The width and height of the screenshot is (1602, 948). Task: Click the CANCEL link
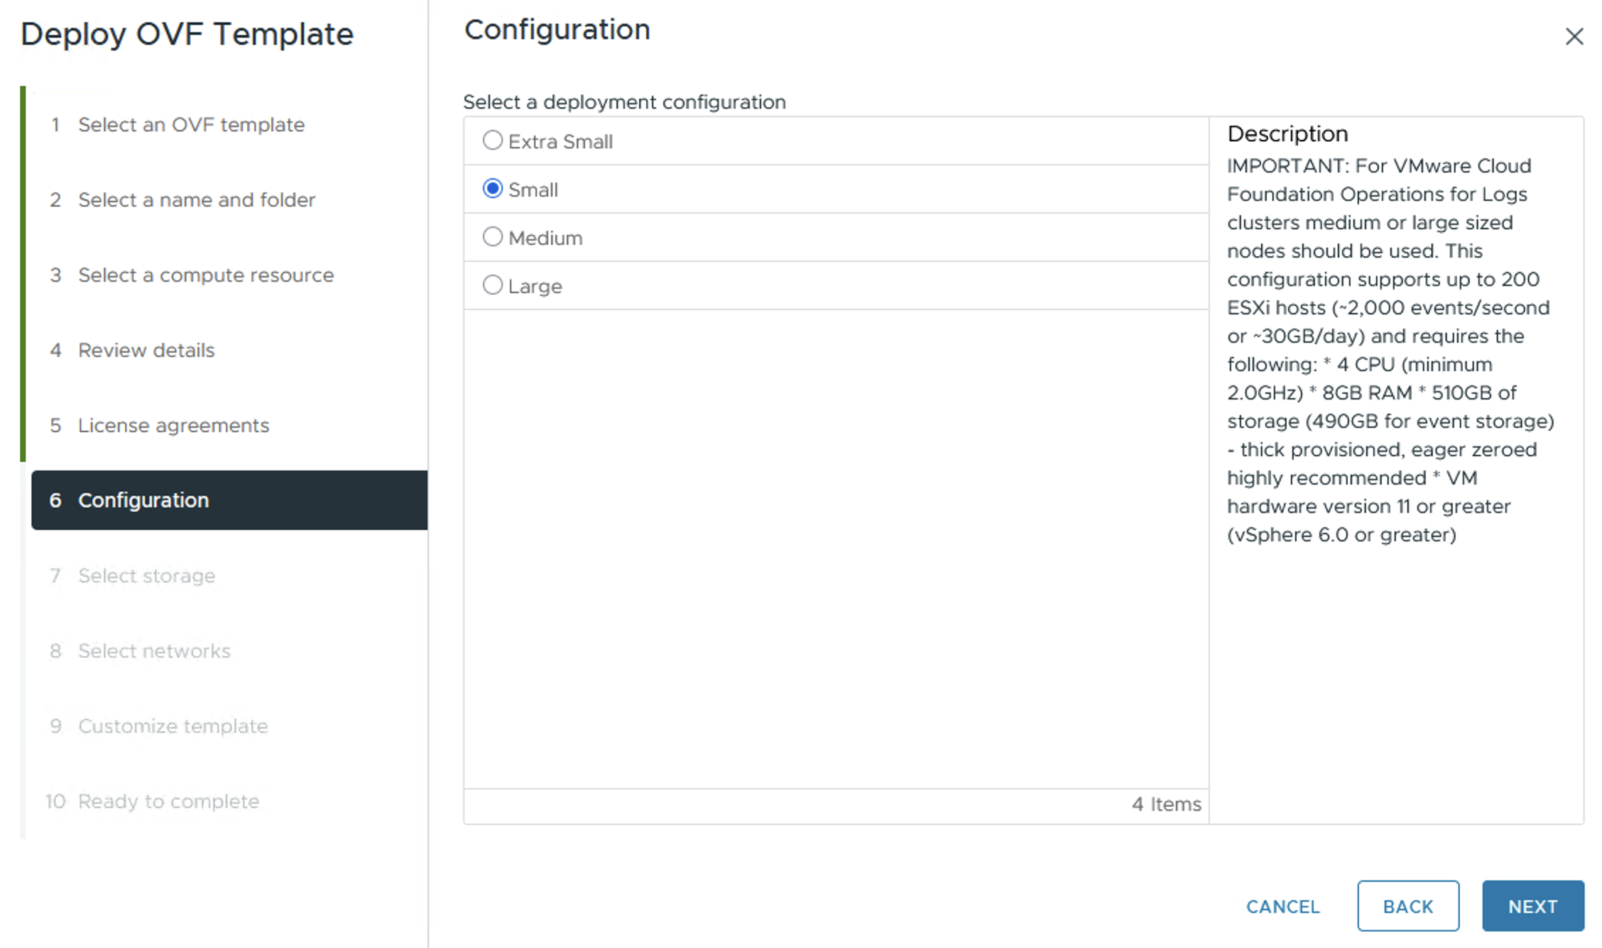pos(1282,906)
